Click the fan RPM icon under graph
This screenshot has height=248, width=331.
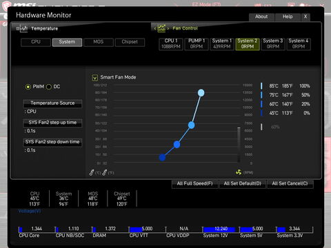pos(239,172)
